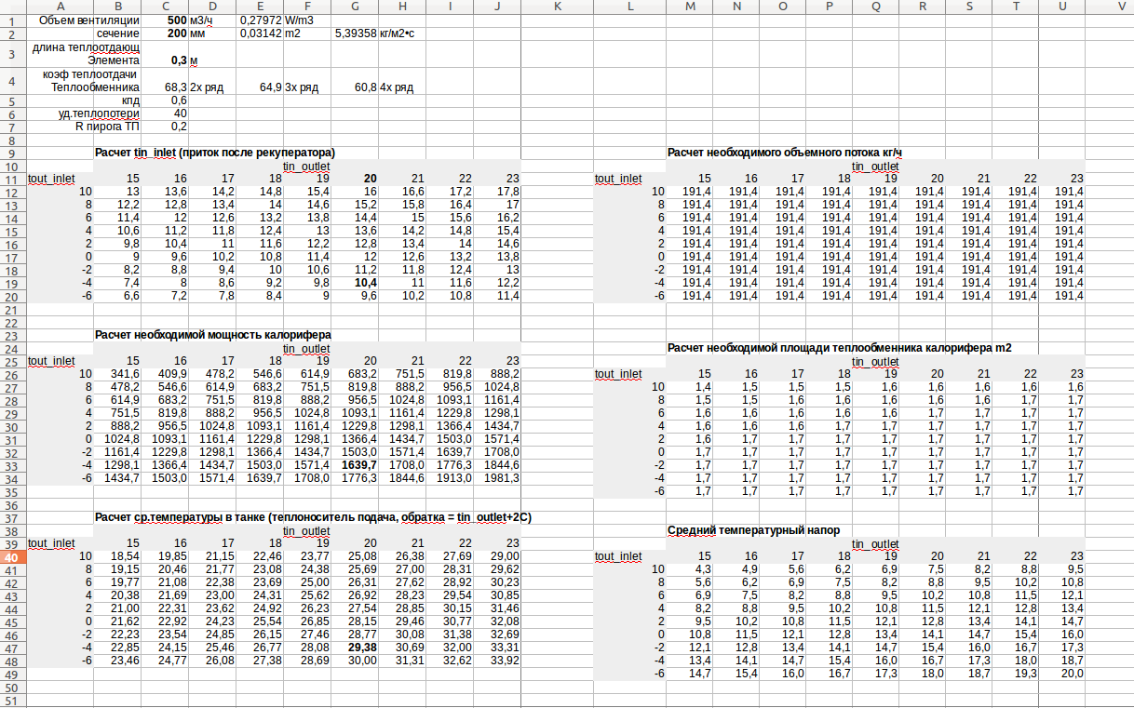Select column K header

click(x=557, y=7)
